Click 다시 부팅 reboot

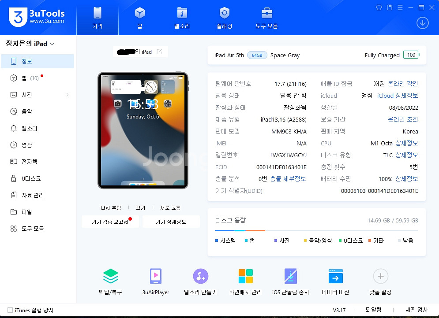(x=111, y=207)
